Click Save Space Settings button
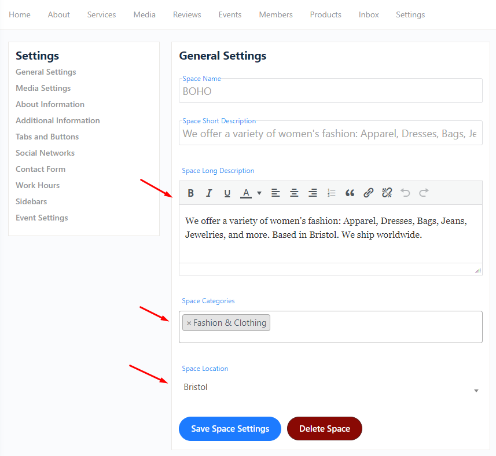Viewport: 496px width, 456px height. tap(230, 429)
